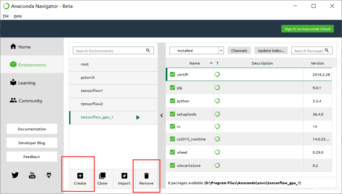Click the Clone environment icon
Viewport: 342px width, 194px height.
[102, 175]
